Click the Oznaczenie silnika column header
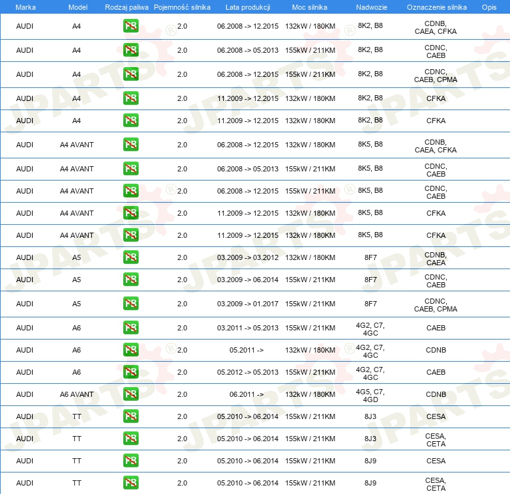Screen dimensions: 510x494 (x=436, y=7)
